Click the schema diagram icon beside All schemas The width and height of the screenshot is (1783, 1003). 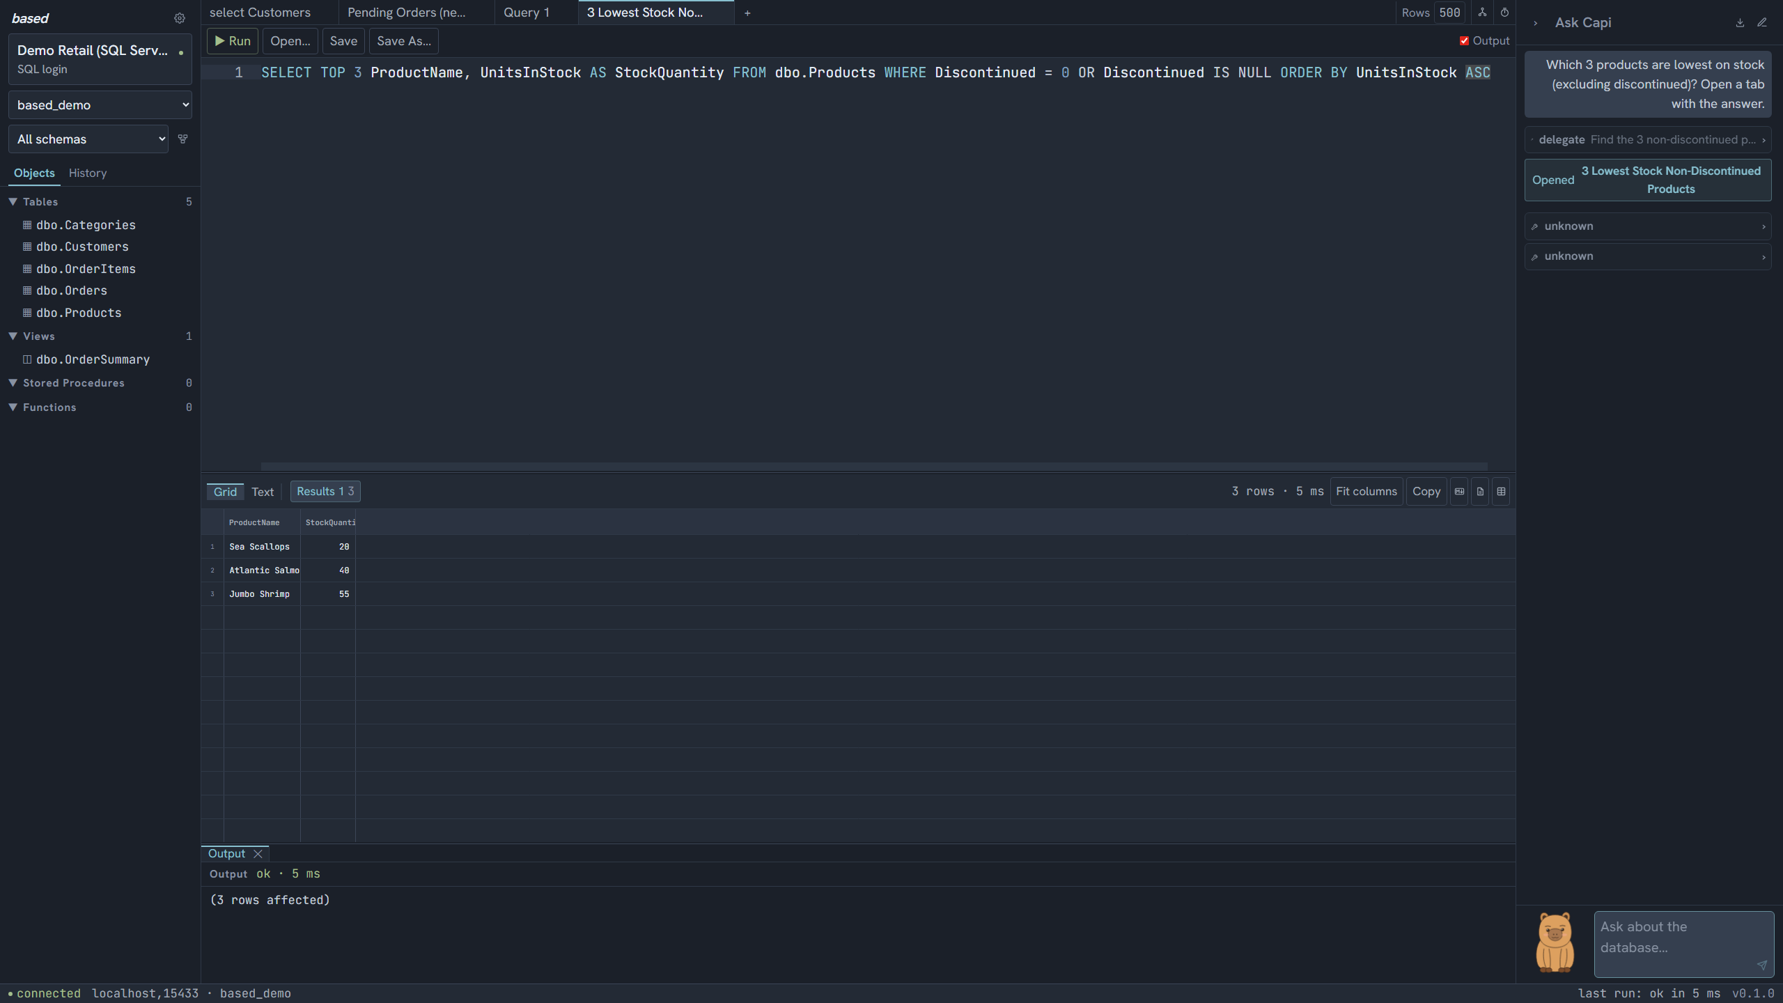coord(183,139)
